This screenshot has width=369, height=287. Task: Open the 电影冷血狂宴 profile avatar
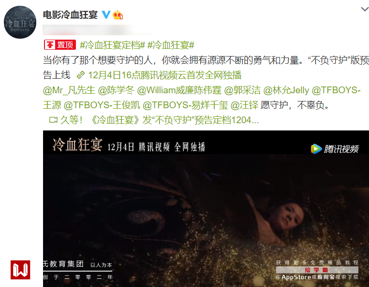coord(20,22)
